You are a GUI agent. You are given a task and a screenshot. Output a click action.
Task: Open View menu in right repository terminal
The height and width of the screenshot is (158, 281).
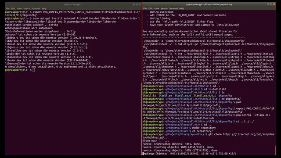157,8
